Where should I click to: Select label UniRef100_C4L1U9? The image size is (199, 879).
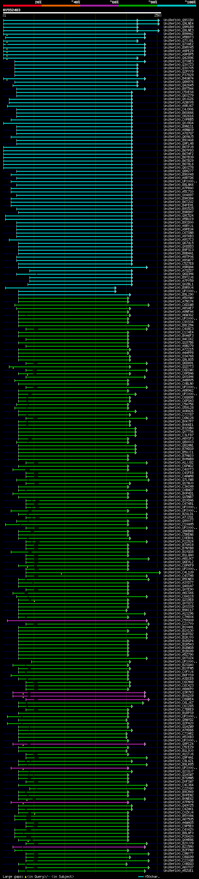178,572
